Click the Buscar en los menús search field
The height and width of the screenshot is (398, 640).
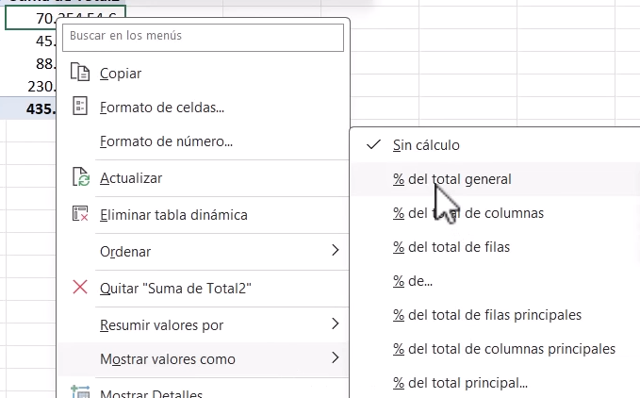coord(203,37)
